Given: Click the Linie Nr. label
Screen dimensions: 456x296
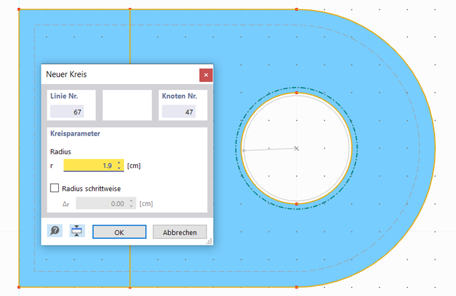Looking at the screenshot, I should pyautogui.click(x=64, y=96).
